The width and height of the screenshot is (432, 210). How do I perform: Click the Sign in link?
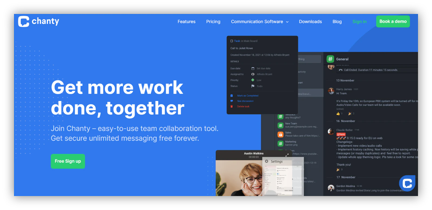coord(360,21)
